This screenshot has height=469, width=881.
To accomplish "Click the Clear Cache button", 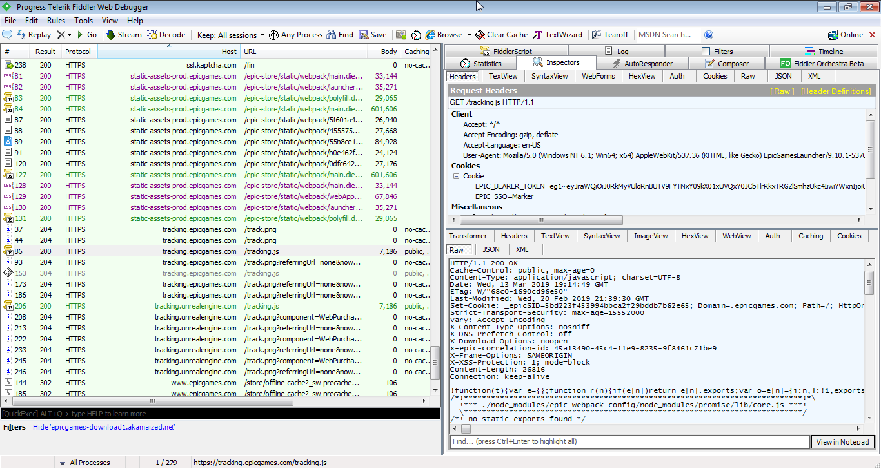I will (x=501, y=35).
